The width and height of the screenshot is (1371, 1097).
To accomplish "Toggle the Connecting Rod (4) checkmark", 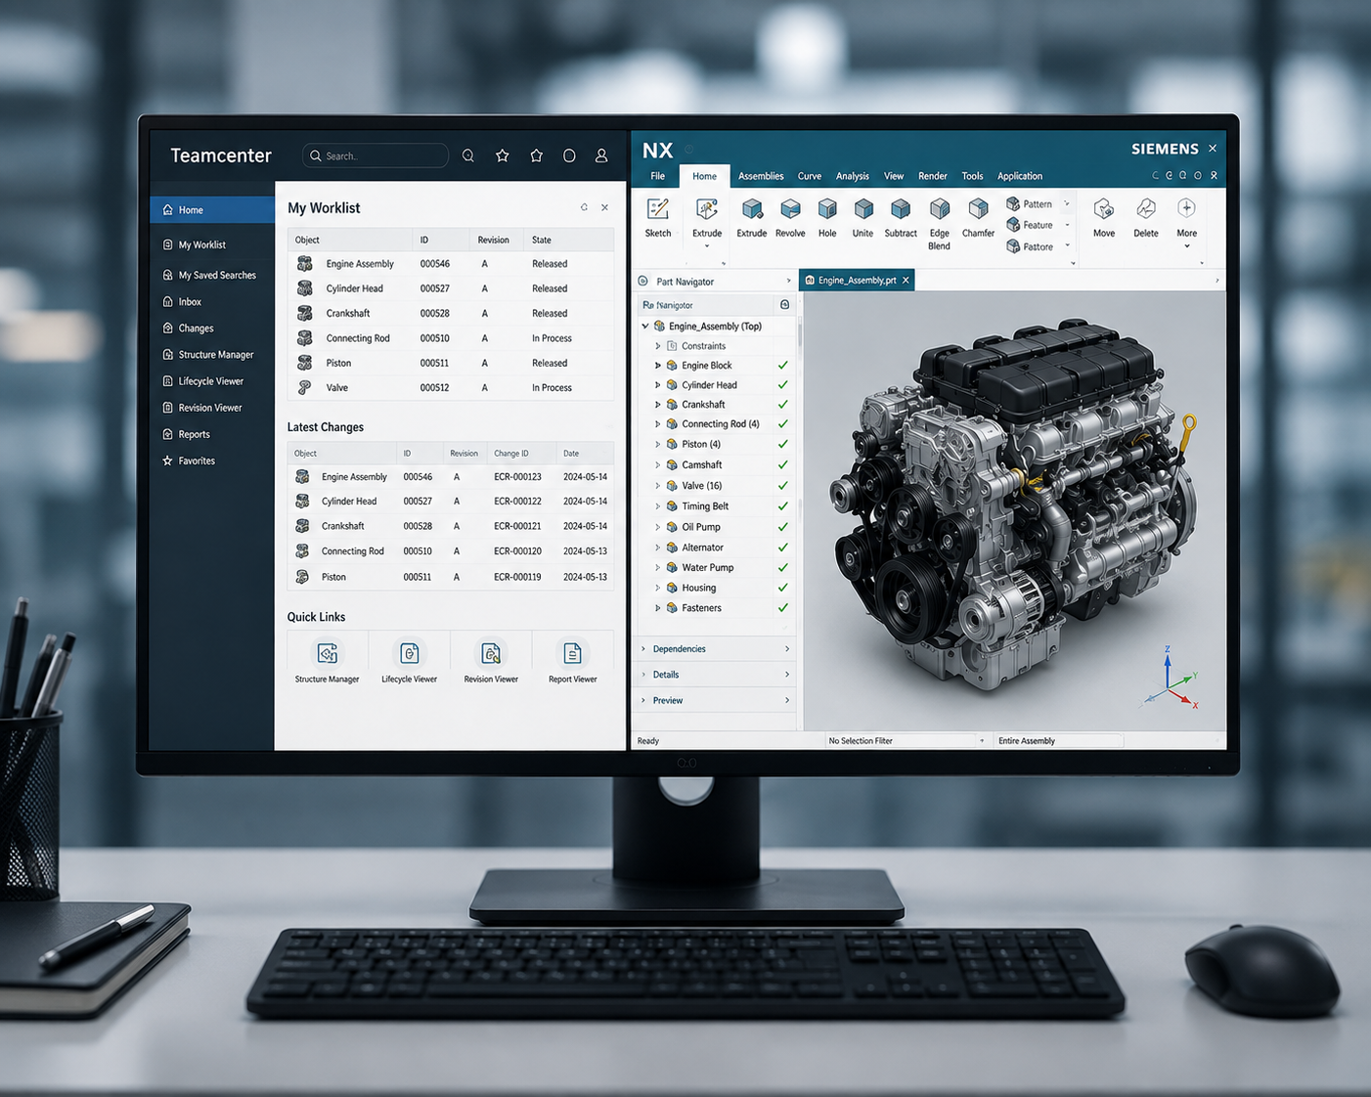I will 782,424.
